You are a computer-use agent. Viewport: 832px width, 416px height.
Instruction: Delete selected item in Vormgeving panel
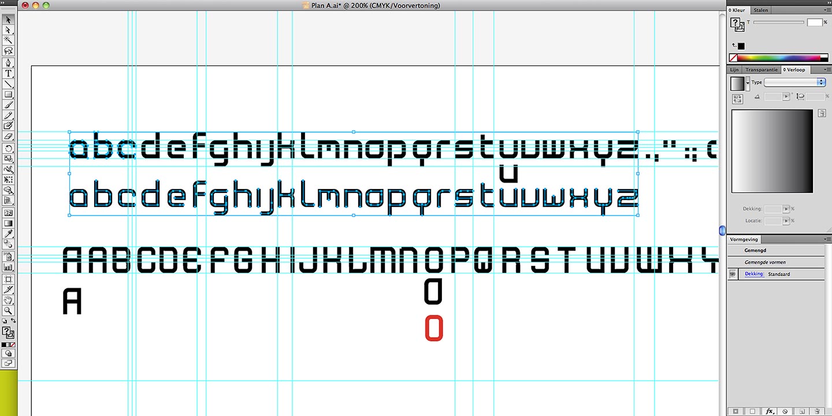click(x=817, y=411)
